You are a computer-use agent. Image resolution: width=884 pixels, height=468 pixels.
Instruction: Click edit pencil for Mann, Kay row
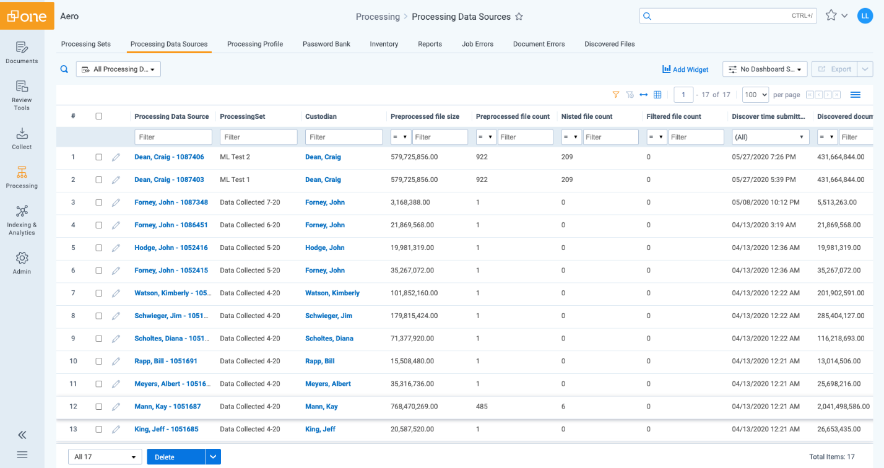(x=116, y=407)
